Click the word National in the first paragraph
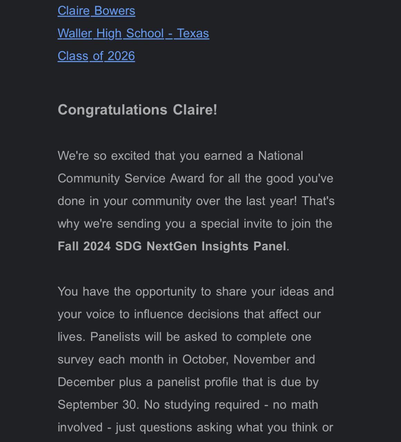The width and height of the screenshot is (401, 442). [280, 156]
